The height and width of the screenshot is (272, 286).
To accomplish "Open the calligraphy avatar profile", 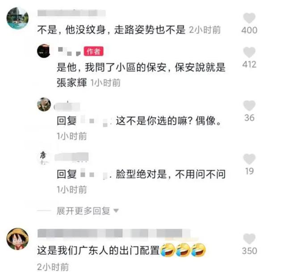I will coord(44,157).
